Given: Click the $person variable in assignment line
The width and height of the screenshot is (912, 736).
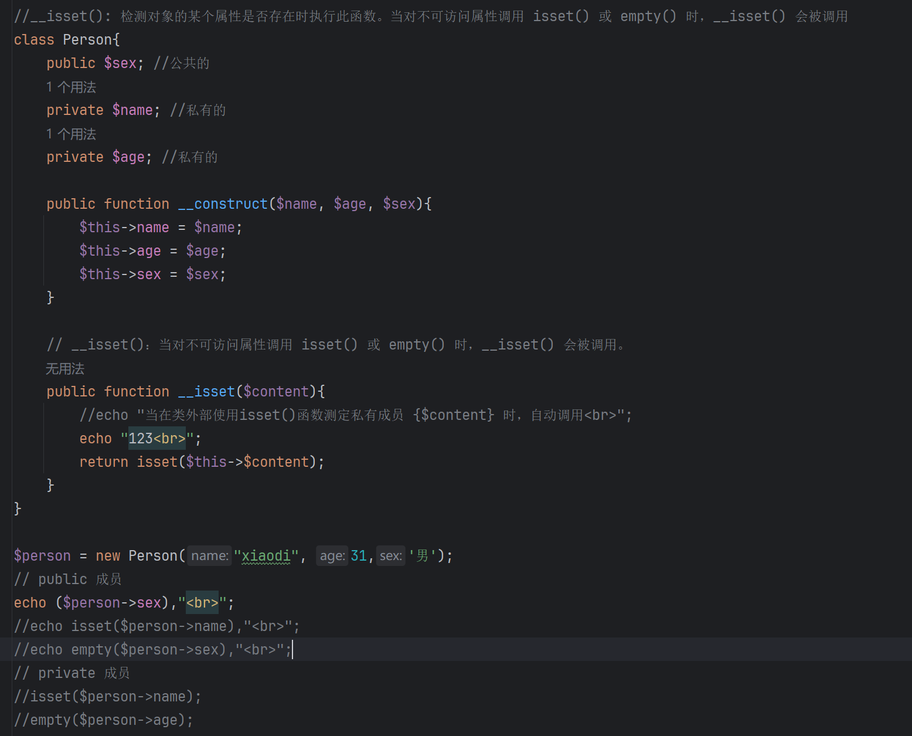Looking at the screenshot, I should (42, 555).
